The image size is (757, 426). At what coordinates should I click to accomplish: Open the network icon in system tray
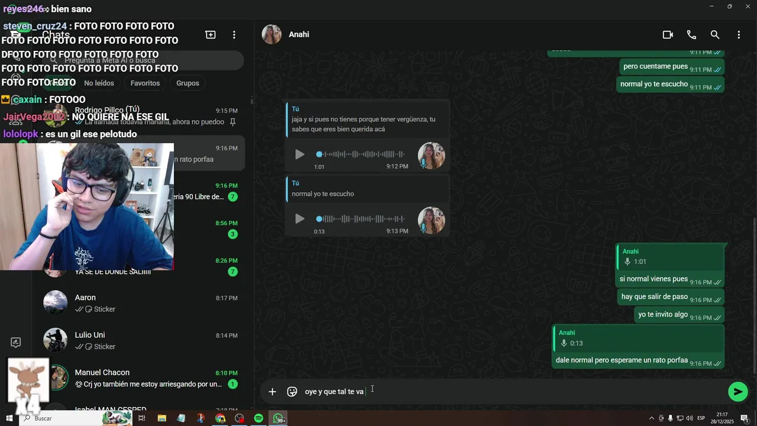pyautogui.click(x=680, y=418)
